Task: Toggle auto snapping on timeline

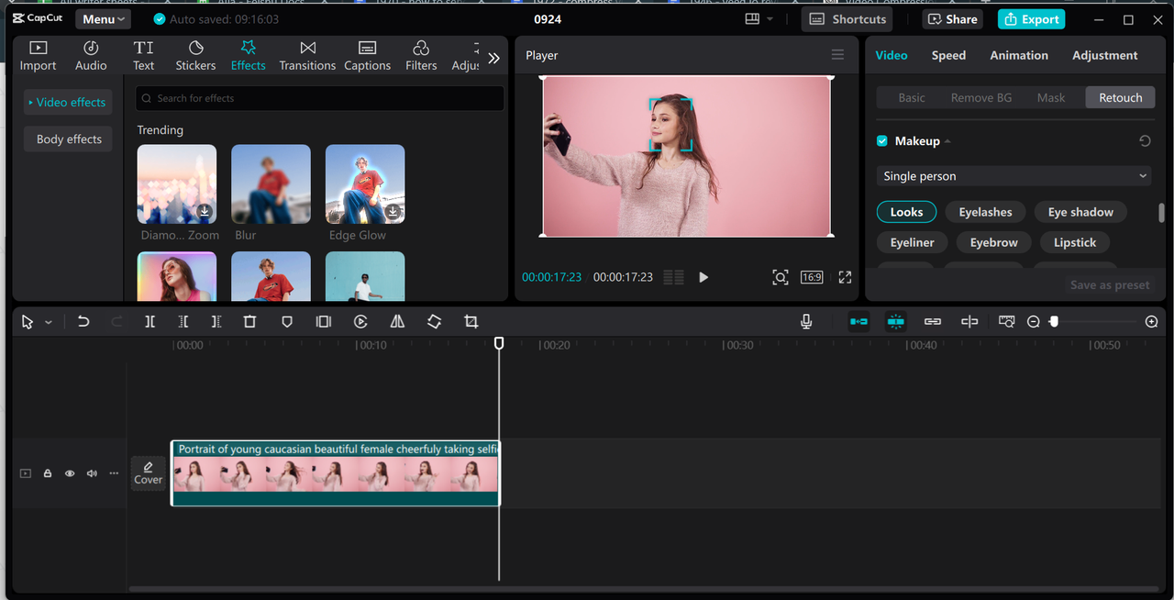Action: [x=896, y=322]
